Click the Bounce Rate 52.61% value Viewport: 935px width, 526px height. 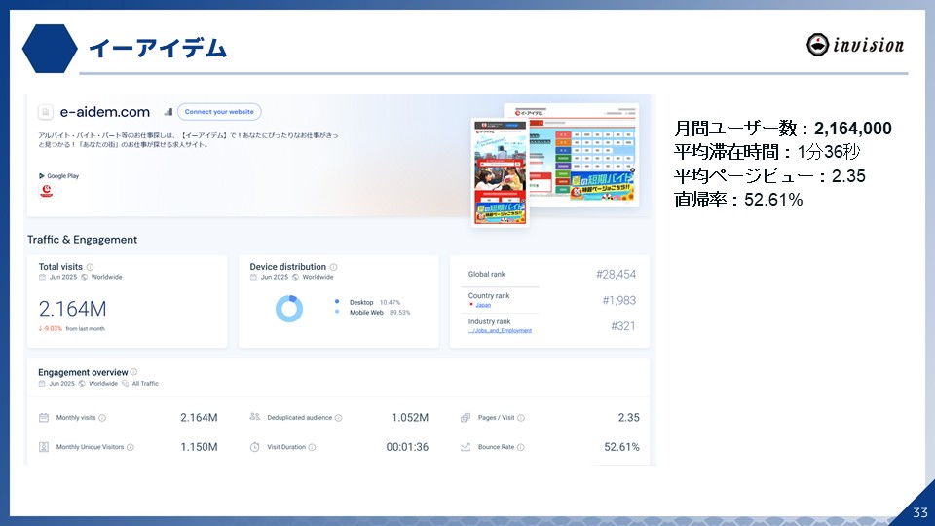621,447
